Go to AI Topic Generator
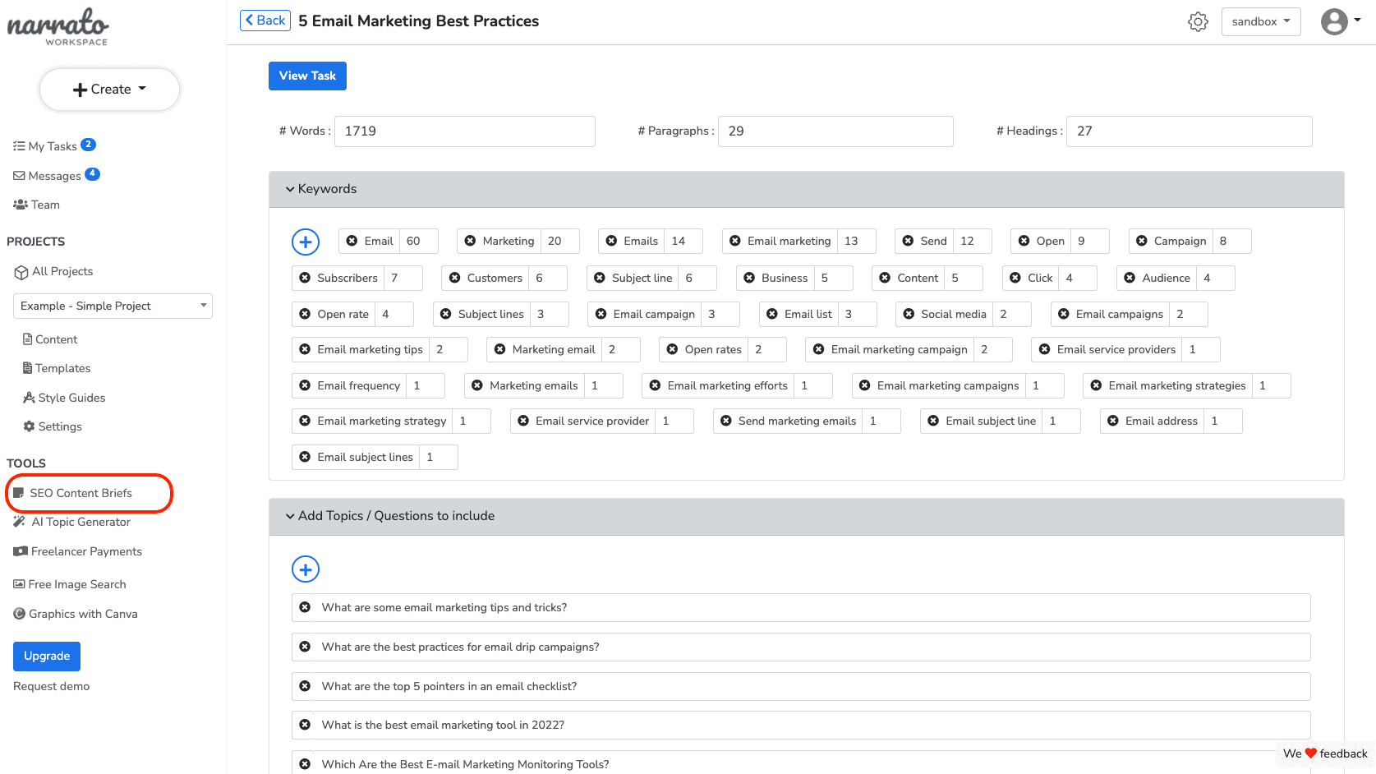The width and height of the screenshot is (1376, 774). 81,522
